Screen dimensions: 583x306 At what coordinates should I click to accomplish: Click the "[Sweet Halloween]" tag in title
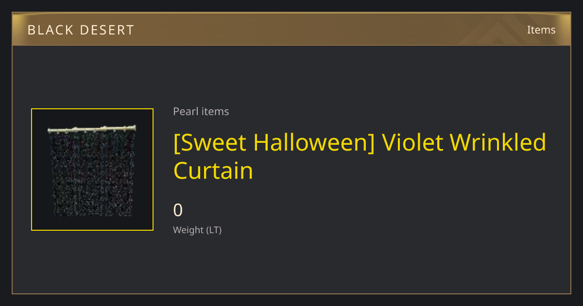pos(274,142)
